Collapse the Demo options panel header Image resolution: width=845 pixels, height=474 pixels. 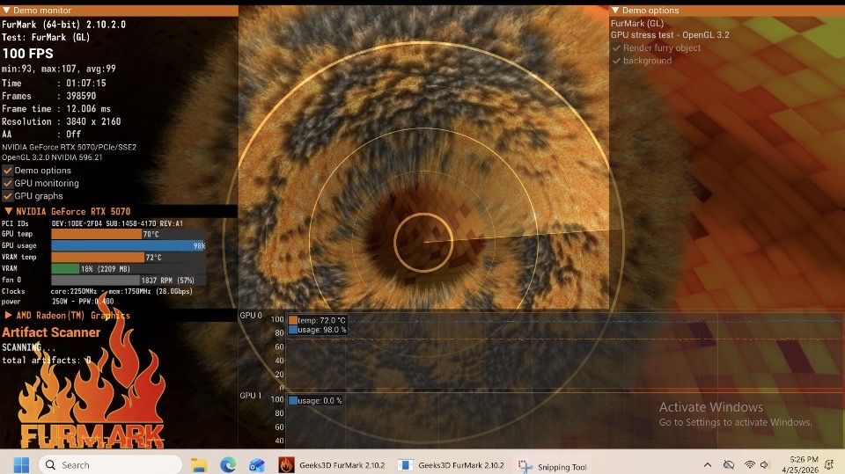pyautogui.click(x=615, y=11)
